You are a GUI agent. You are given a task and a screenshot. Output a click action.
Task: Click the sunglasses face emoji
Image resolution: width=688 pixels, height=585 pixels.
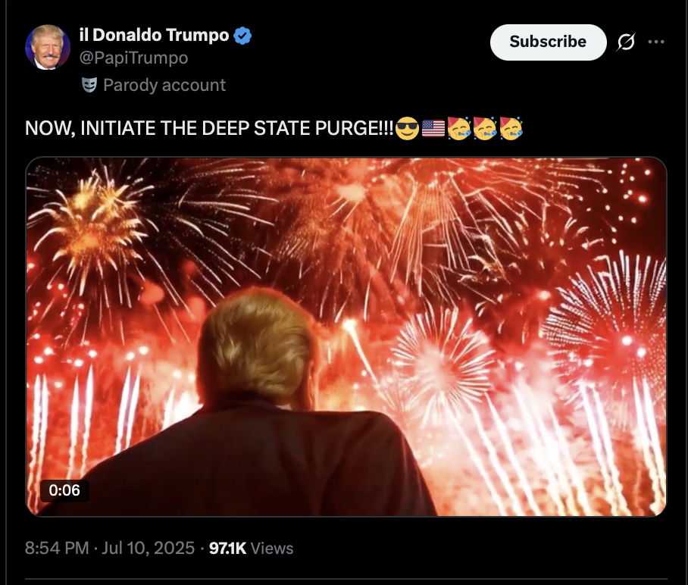407,128
